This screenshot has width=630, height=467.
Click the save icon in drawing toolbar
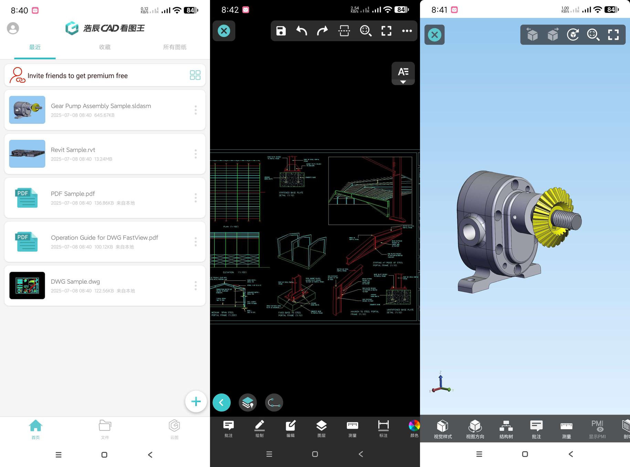pos(281,31)
